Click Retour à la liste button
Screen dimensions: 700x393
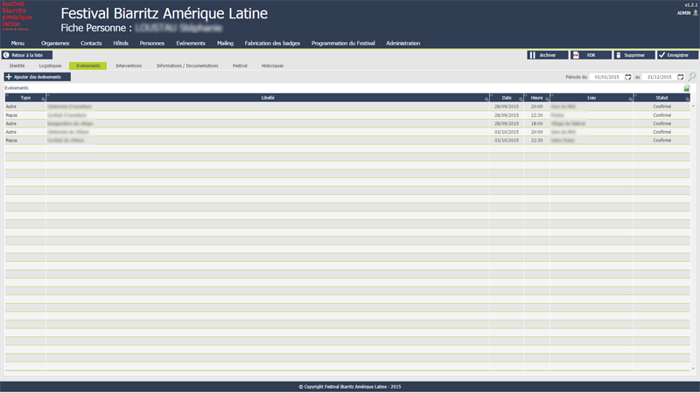[27, 55]
